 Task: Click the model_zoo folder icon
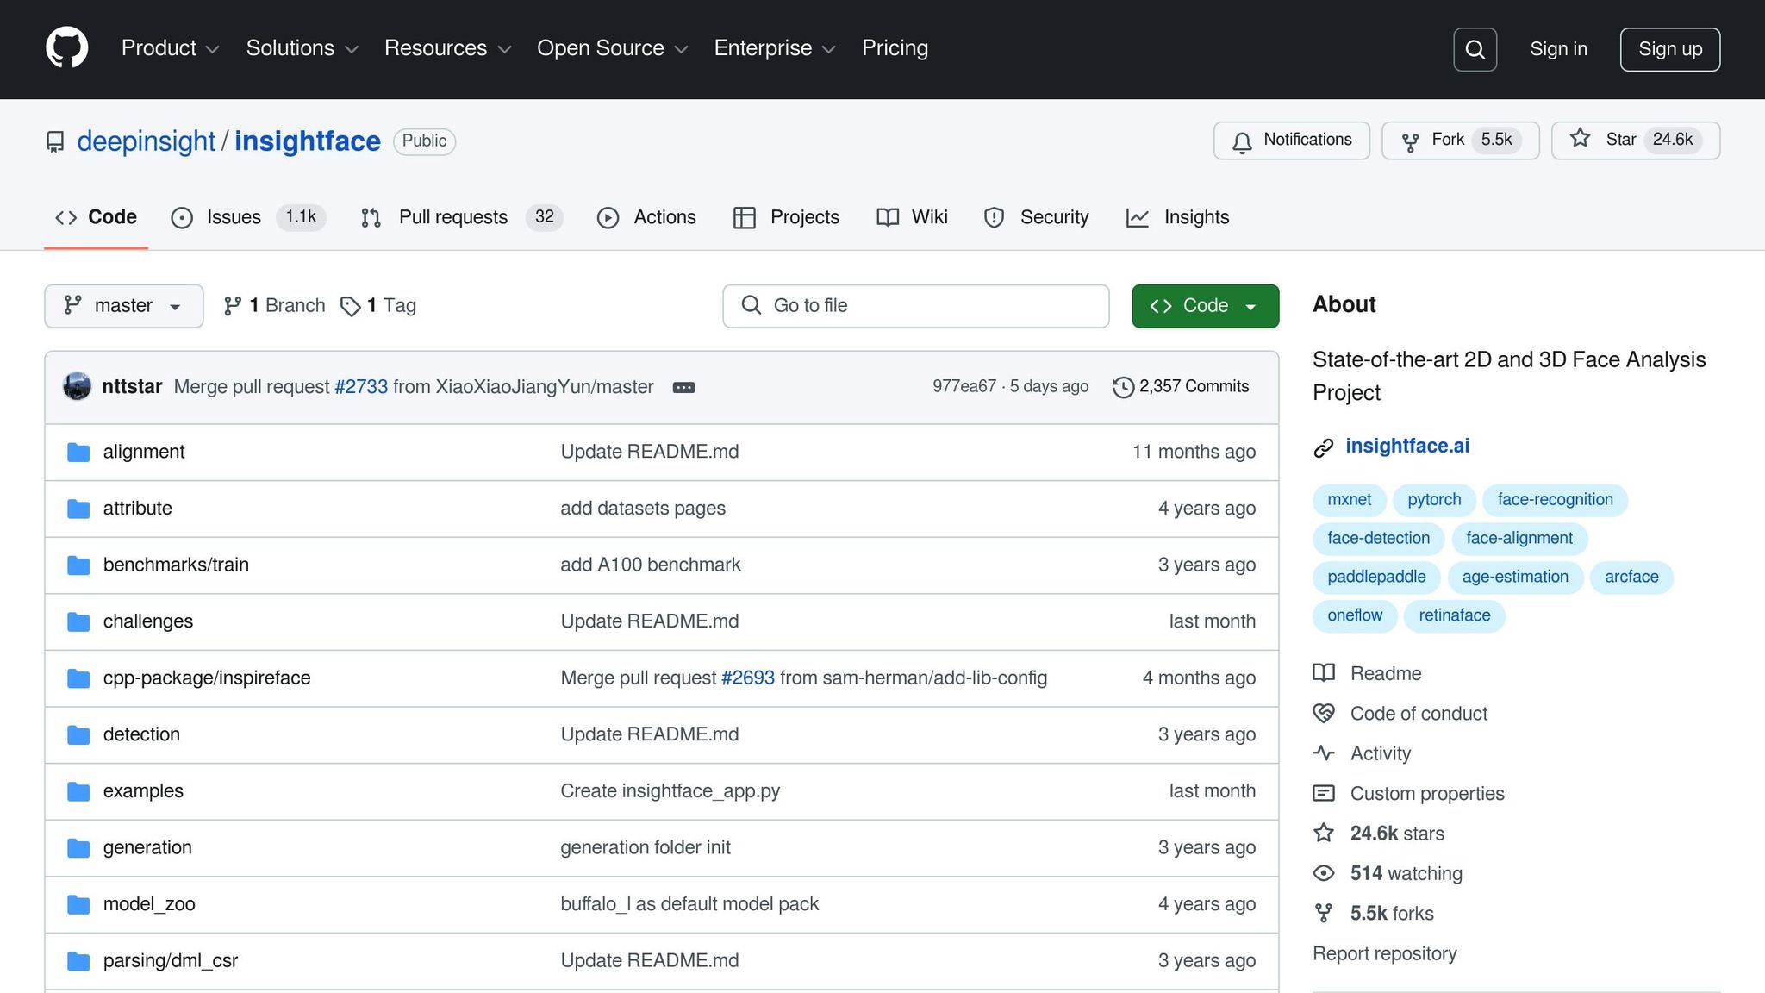point(78,904)
